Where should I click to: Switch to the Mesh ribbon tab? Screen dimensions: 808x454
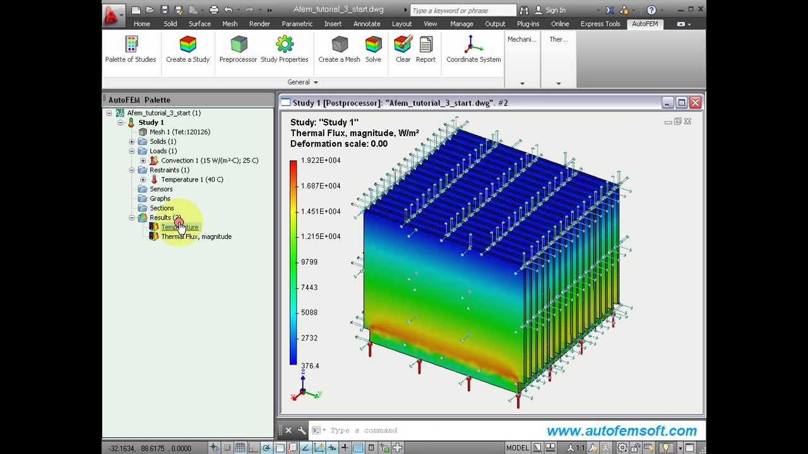tap(230, 24)
